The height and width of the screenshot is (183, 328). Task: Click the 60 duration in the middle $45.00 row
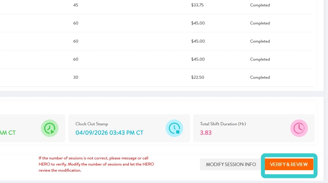point(76,41)
